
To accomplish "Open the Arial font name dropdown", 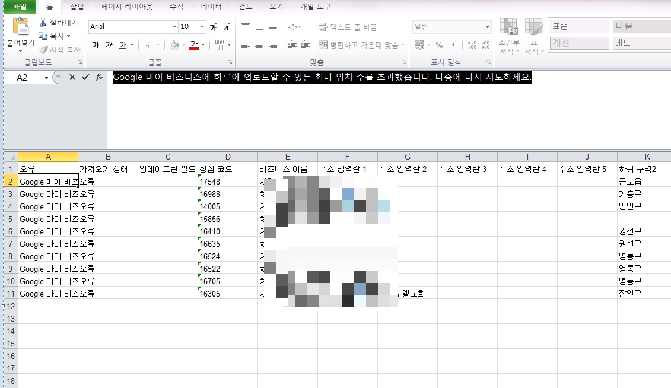I will click(174, 27).
